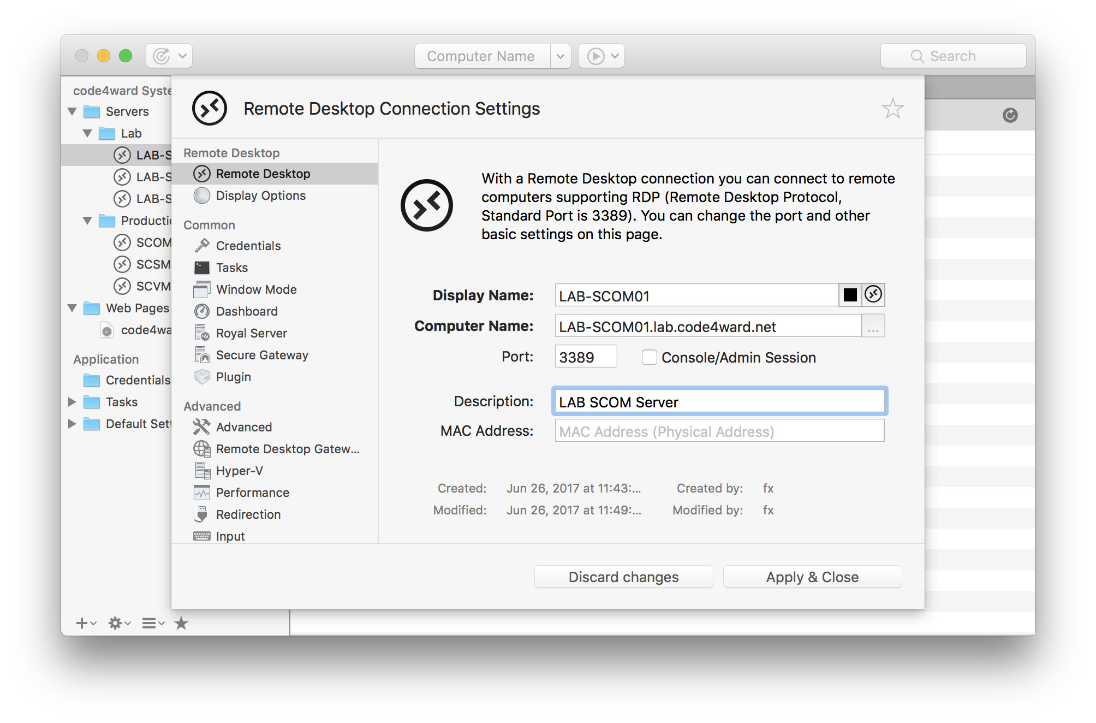Select the Performance settings page

(252, 493)
